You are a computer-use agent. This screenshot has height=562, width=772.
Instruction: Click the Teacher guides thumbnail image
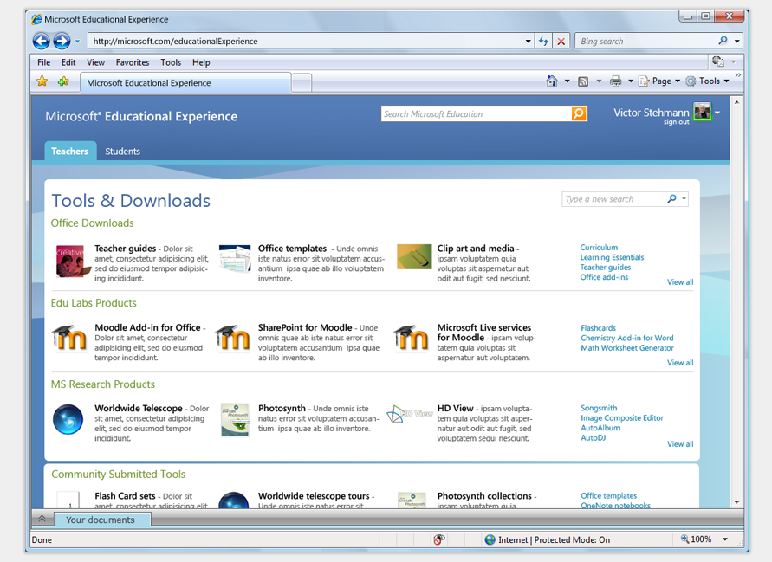pos(73,262)
